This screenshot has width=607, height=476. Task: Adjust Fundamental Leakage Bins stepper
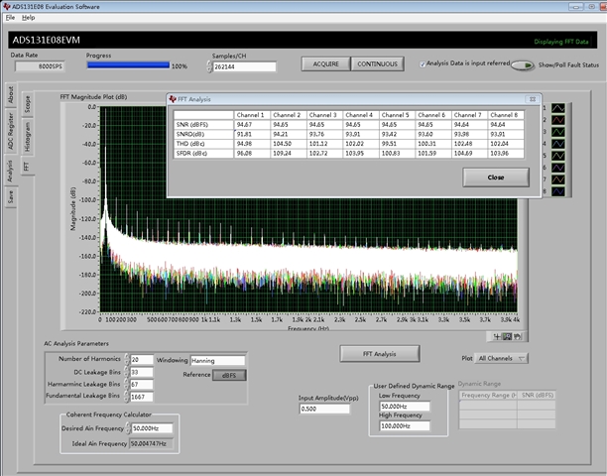127,397
